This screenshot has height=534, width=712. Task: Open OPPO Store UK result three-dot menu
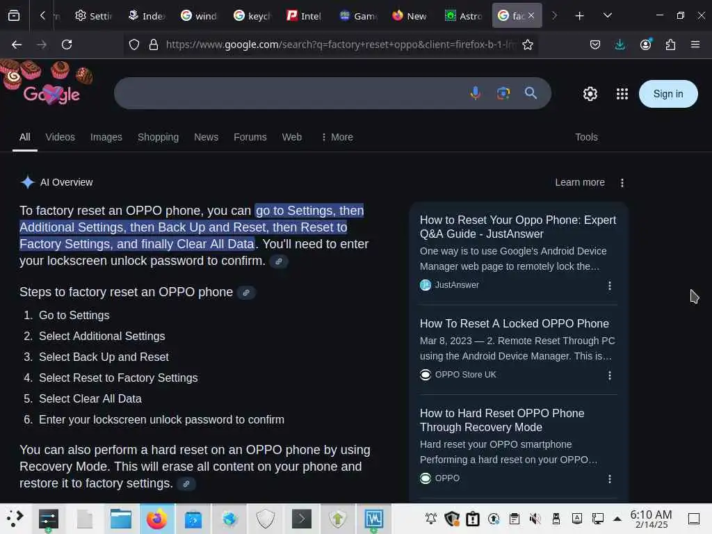point(609,375)
